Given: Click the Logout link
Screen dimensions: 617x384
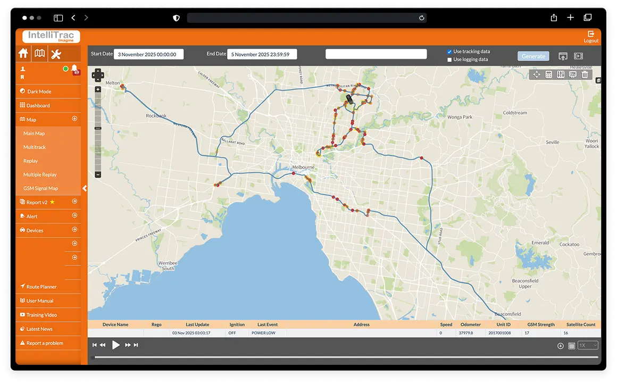Looking at the screenshot, I should tap(591, 37).
